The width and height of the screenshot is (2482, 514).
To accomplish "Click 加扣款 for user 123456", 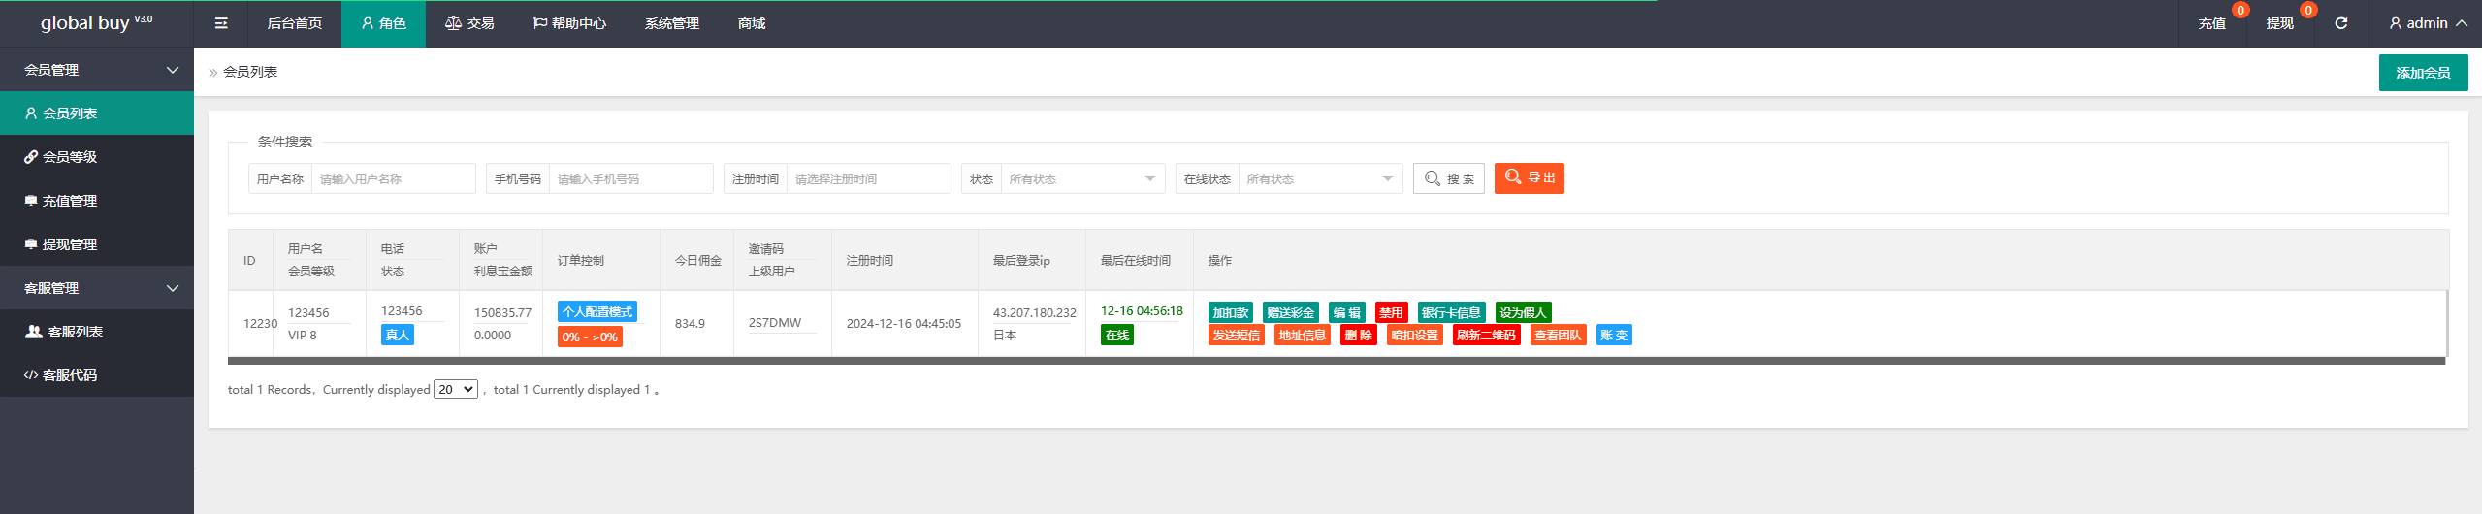I will tap(1231, 312).
